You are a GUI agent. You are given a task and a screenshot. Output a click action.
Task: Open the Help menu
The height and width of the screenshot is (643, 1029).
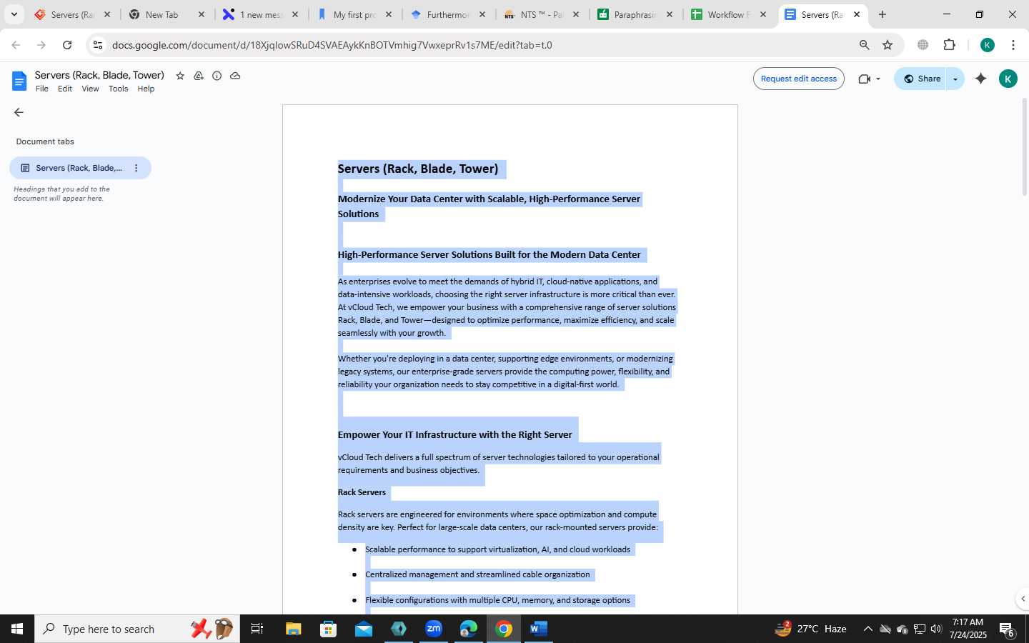(x=146, y=89)
